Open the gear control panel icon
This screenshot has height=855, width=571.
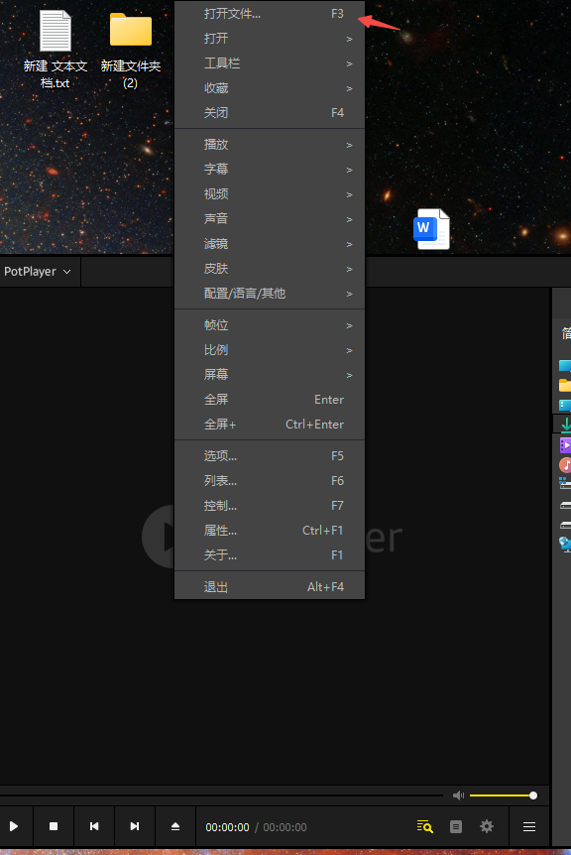(487, 826)
